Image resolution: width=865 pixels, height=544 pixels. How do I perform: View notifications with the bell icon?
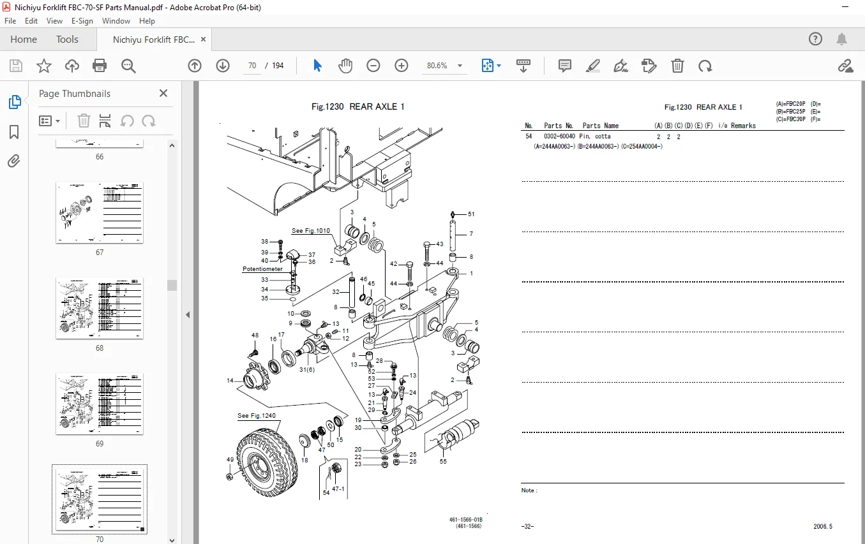842,40
